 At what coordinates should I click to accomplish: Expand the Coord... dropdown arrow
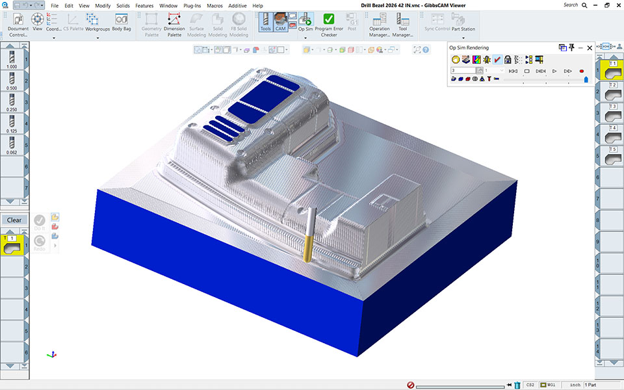[54, 38]
